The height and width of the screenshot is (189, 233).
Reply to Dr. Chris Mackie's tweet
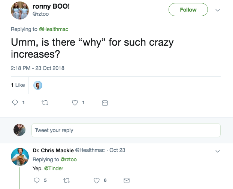[x=37, y=180]
